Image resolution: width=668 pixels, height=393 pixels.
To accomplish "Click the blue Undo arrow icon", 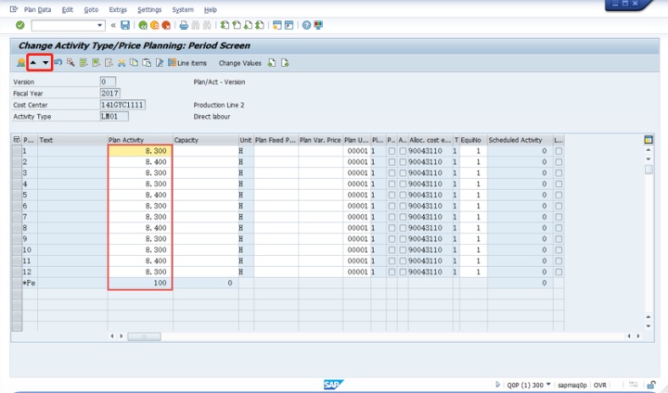I will [58, 62].
